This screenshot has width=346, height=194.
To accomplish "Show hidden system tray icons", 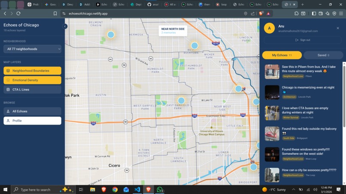I will click(294, 189).
